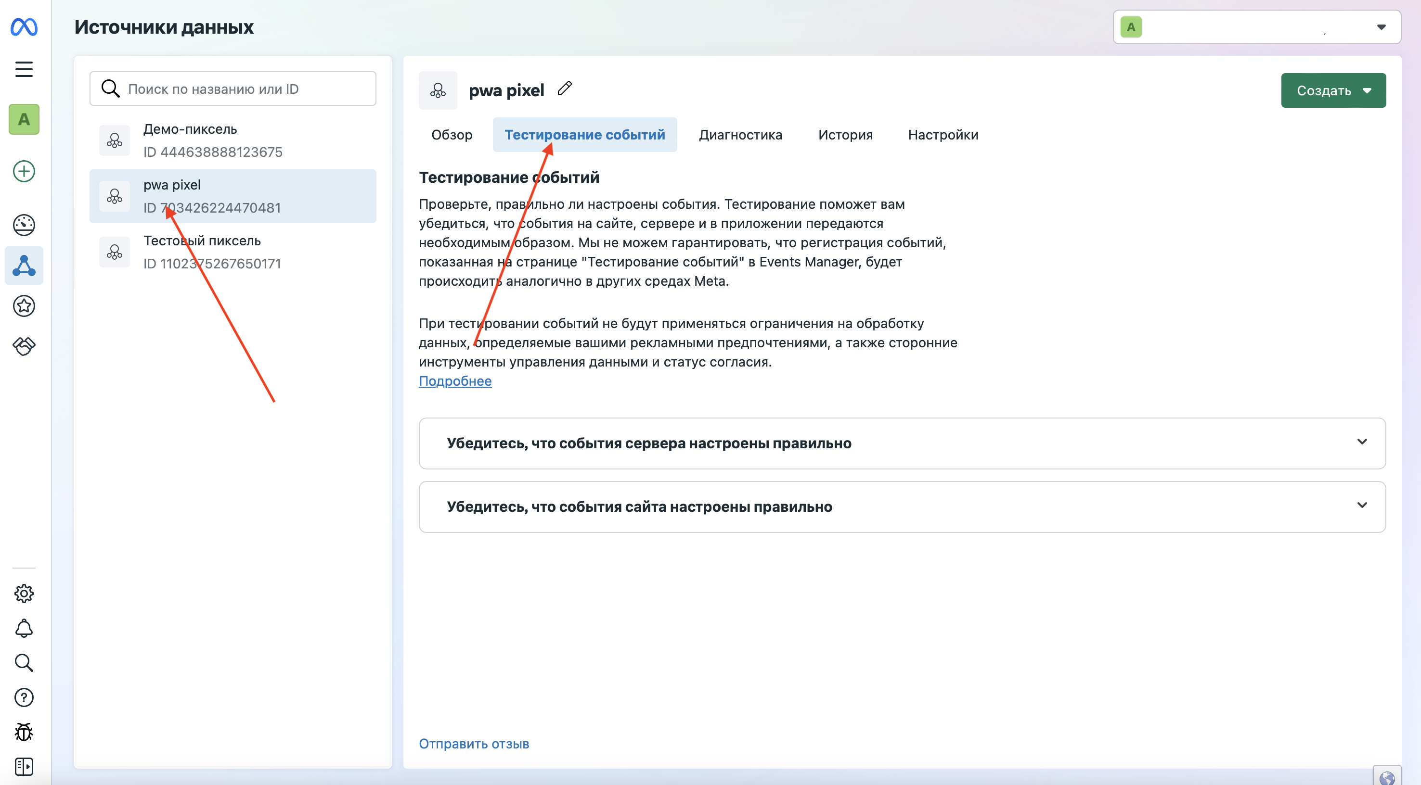Click the Подробнее link
The image size is (1421, 785).
pyautogui.click(x=454, y=381)
